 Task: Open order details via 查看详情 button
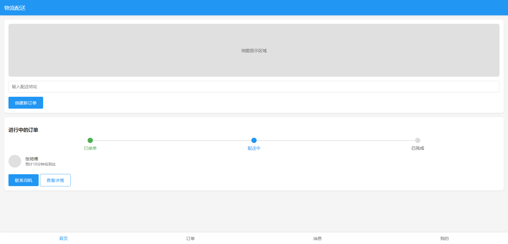(x=55, y=180)
